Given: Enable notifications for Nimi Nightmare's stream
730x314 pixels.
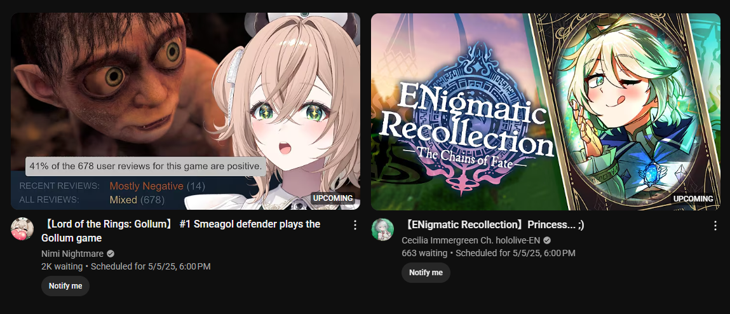Looking at the screenshot, I should coord(65,286).
